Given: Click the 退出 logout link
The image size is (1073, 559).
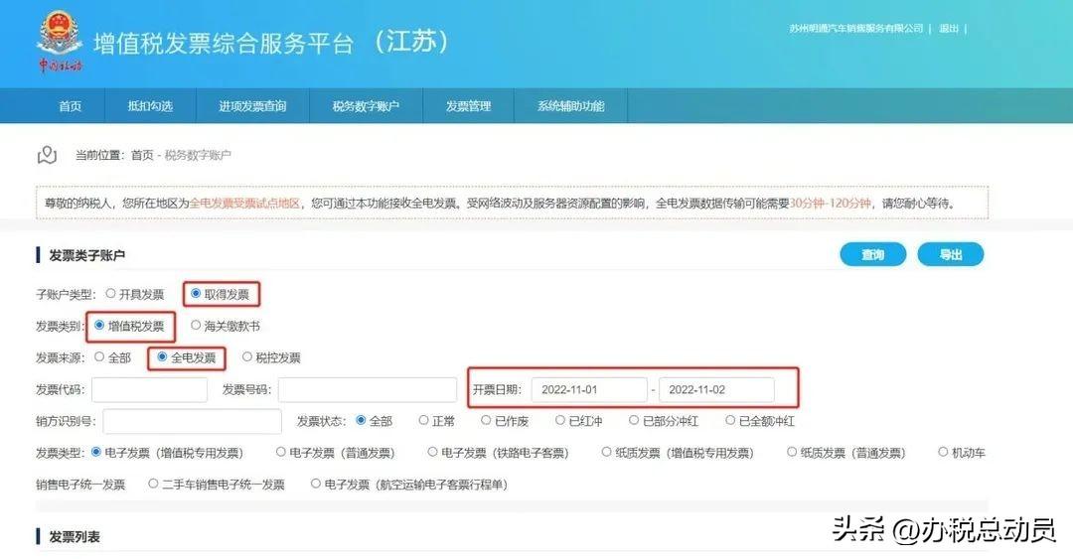Looking at the screenshot, I should pos(949,29).
